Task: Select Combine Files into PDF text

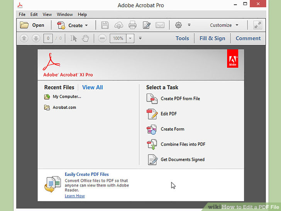Action: tap(183, 144)
